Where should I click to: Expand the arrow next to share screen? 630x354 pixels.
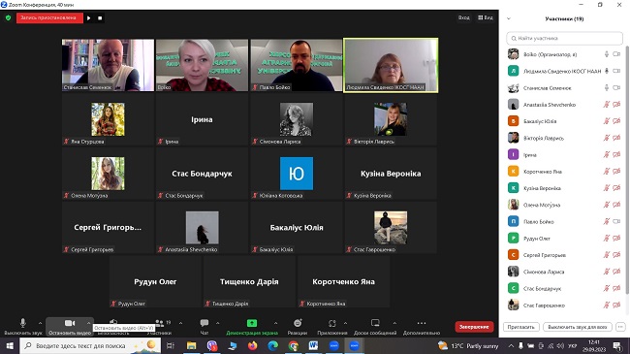tap(275, 323)
